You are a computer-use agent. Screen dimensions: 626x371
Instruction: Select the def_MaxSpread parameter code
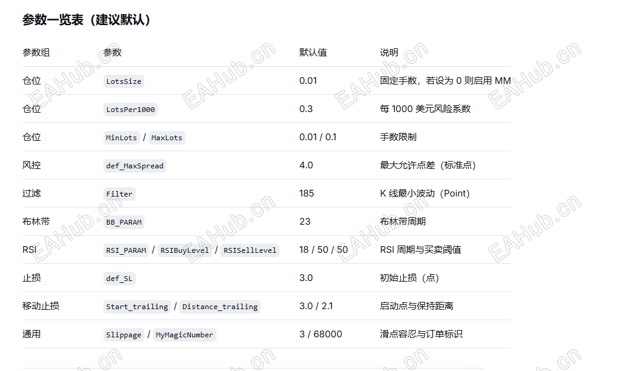tap(135, 166)
